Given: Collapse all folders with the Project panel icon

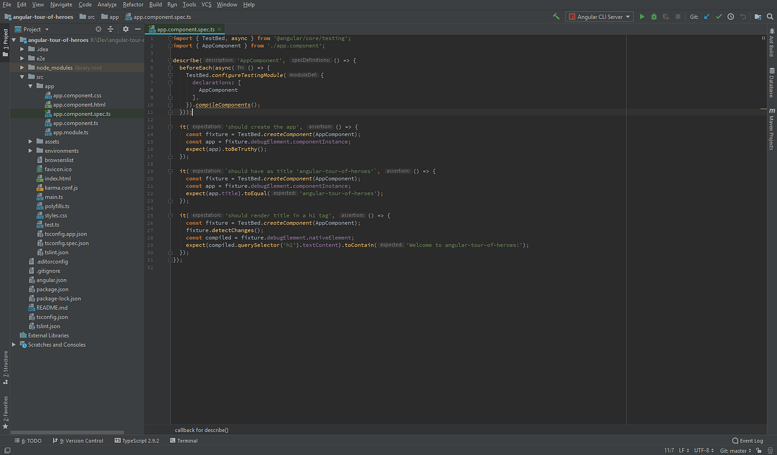Looking at the screenshot, I should (109, 28).
